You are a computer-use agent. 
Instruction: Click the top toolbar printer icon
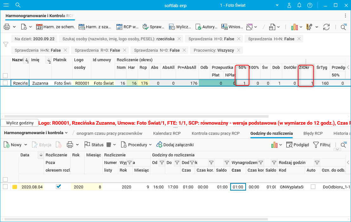(7, 27)
